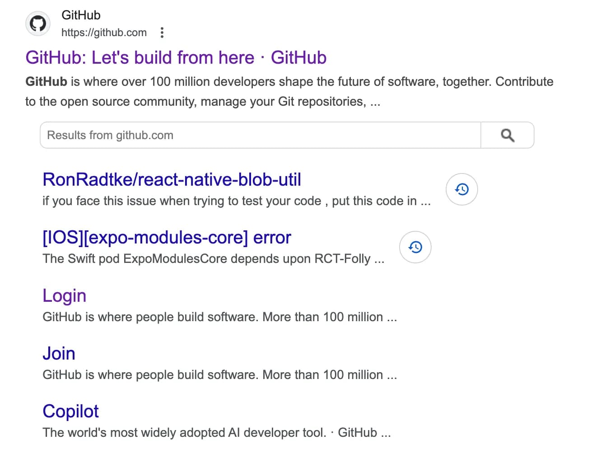605x468 pixels.
Task: Click the three-dot options icon next to github.com
Action: [x=162, y=33]
